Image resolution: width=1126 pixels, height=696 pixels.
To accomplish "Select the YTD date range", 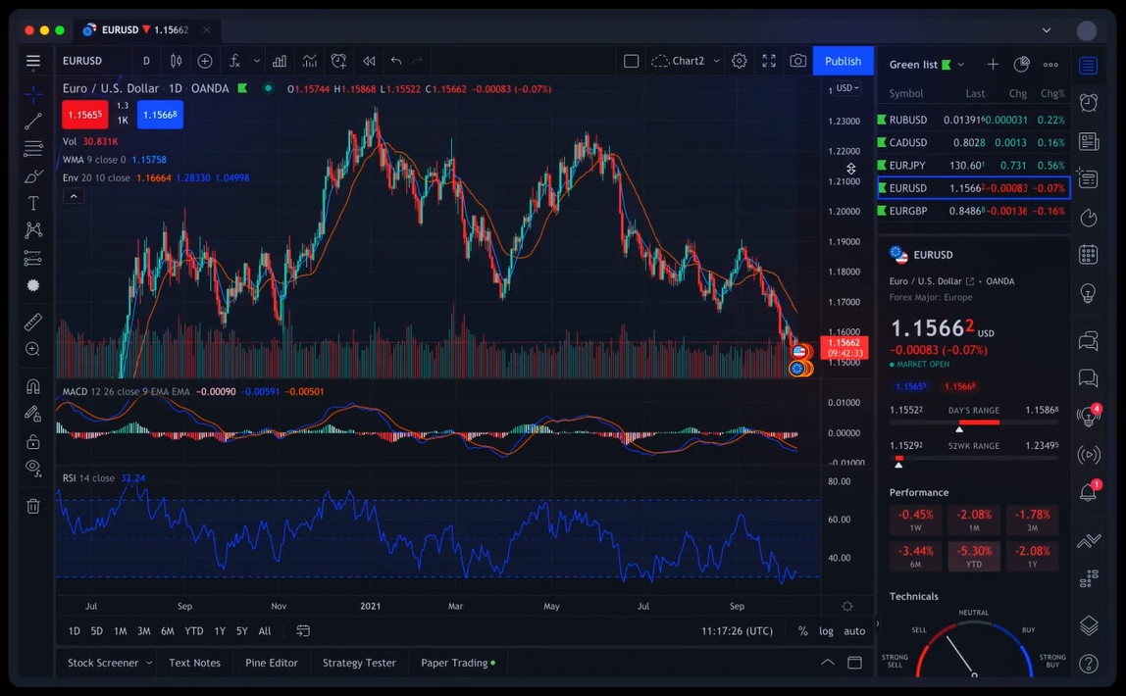I will click(194, 631).
